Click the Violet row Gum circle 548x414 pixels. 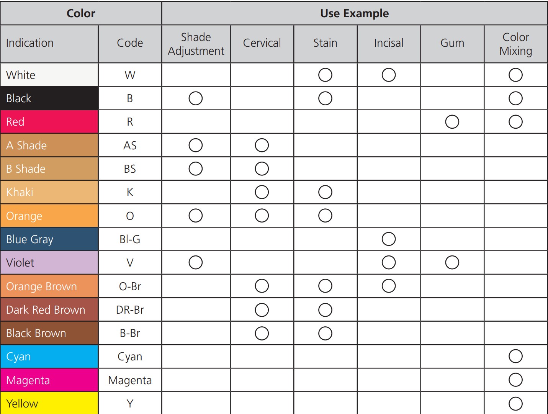point(452,263)
